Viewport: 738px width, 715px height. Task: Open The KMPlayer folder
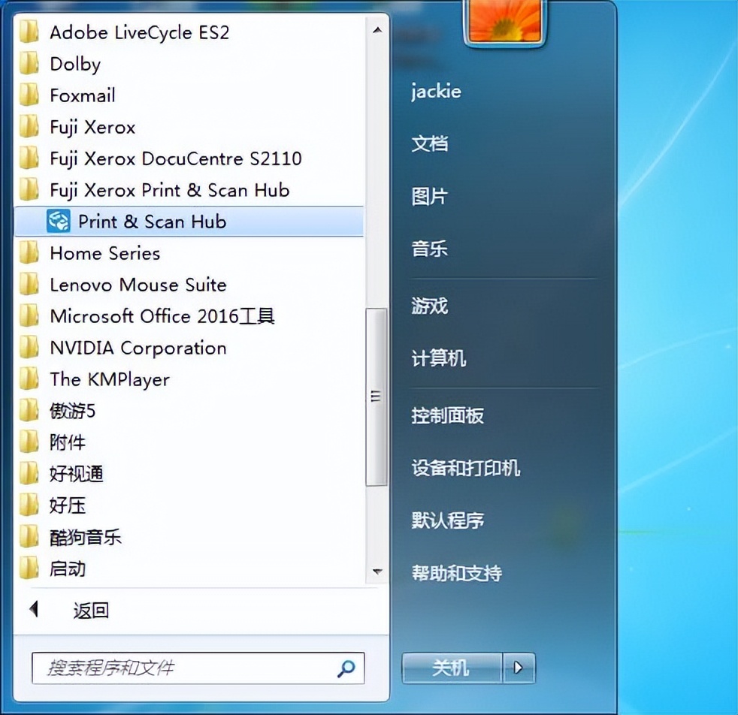[x=108, y=379]
